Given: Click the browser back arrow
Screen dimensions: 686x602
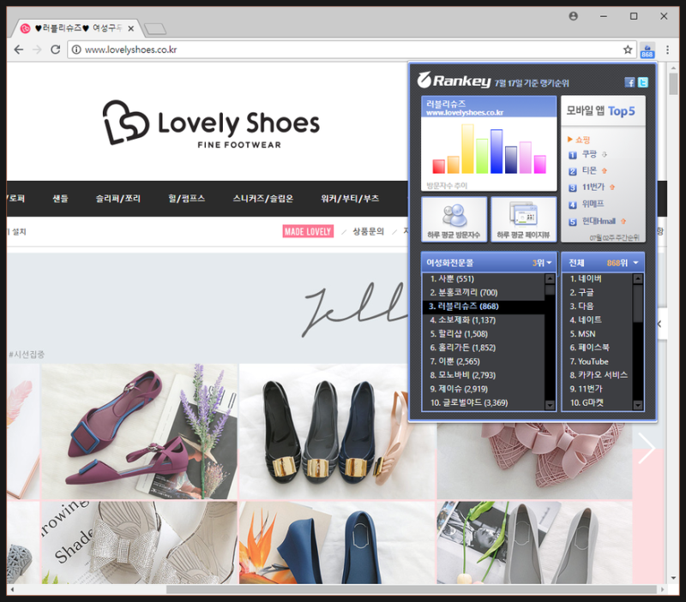Looking at the screenshot, I should (19, 50).
